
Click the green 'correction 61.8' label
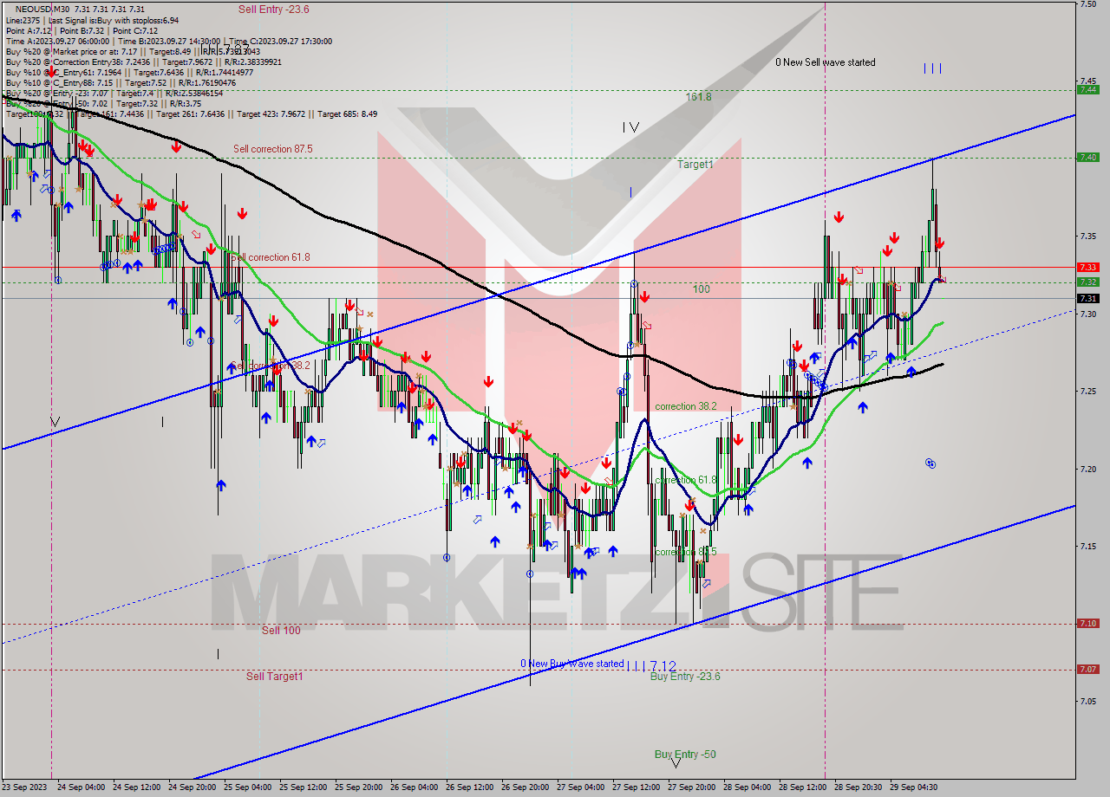pyautogui.click(x=686, y=480)
